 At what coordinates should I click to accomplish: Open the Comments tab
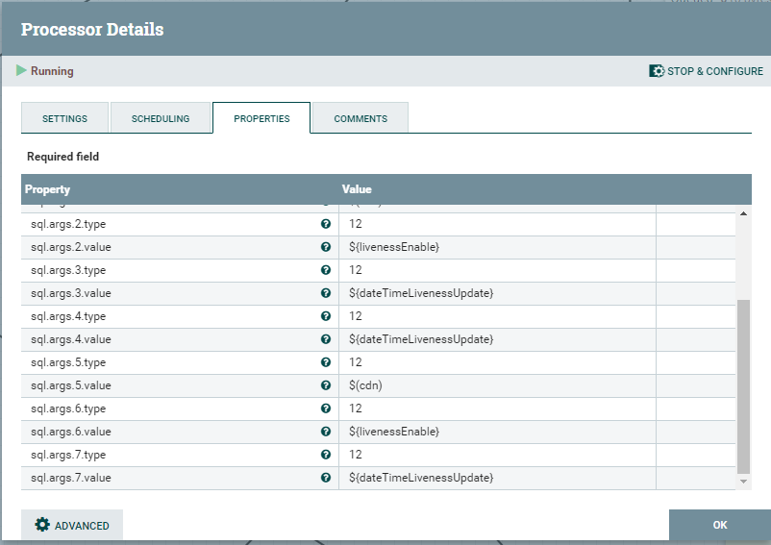pyautogui.click(x=361, y=118)
